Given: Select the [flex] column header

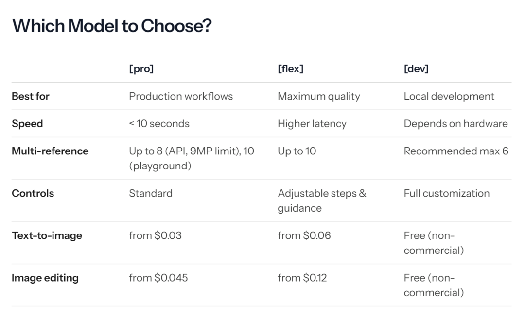Looking at the screenshot, I should (x=290, y=69).
